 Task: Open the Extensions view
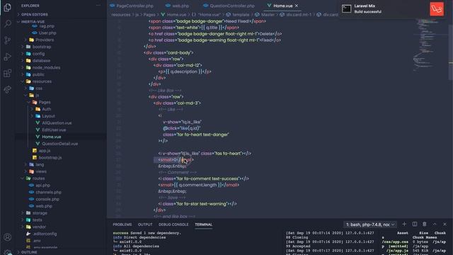point(8,73)
